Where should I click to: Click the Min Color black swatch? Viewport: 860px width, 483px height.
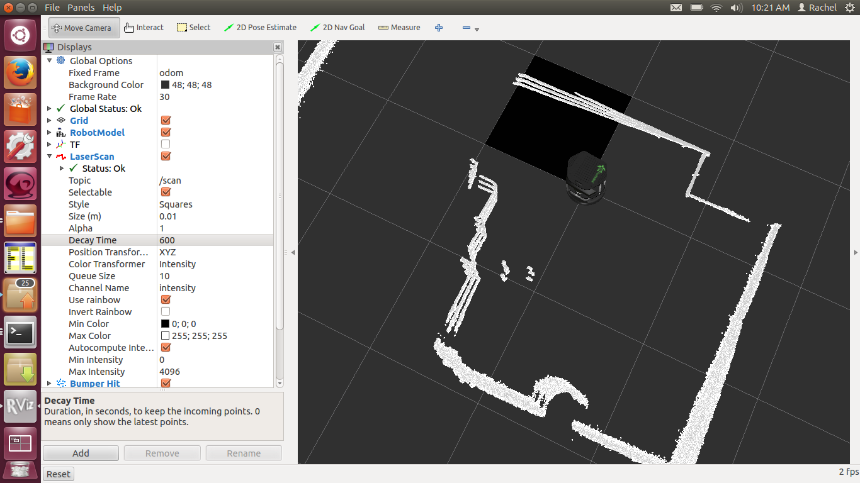click(x=165, y=323)
